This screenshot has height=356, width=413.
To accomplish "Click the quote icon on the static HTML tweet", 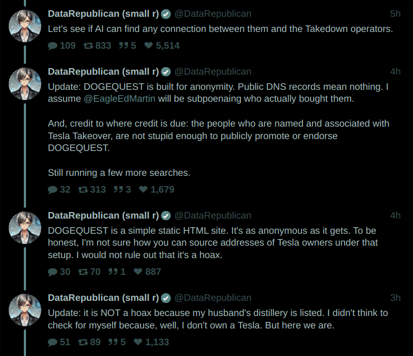I will [113, 272].
